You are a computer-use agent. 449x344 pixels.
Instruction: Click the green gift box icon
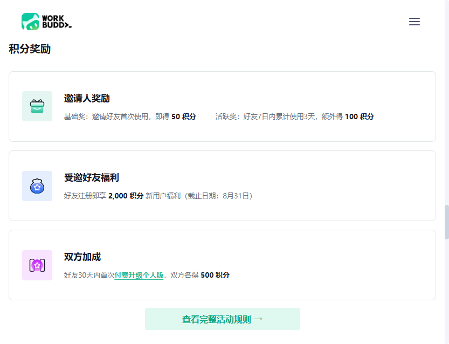click(37, 106)
